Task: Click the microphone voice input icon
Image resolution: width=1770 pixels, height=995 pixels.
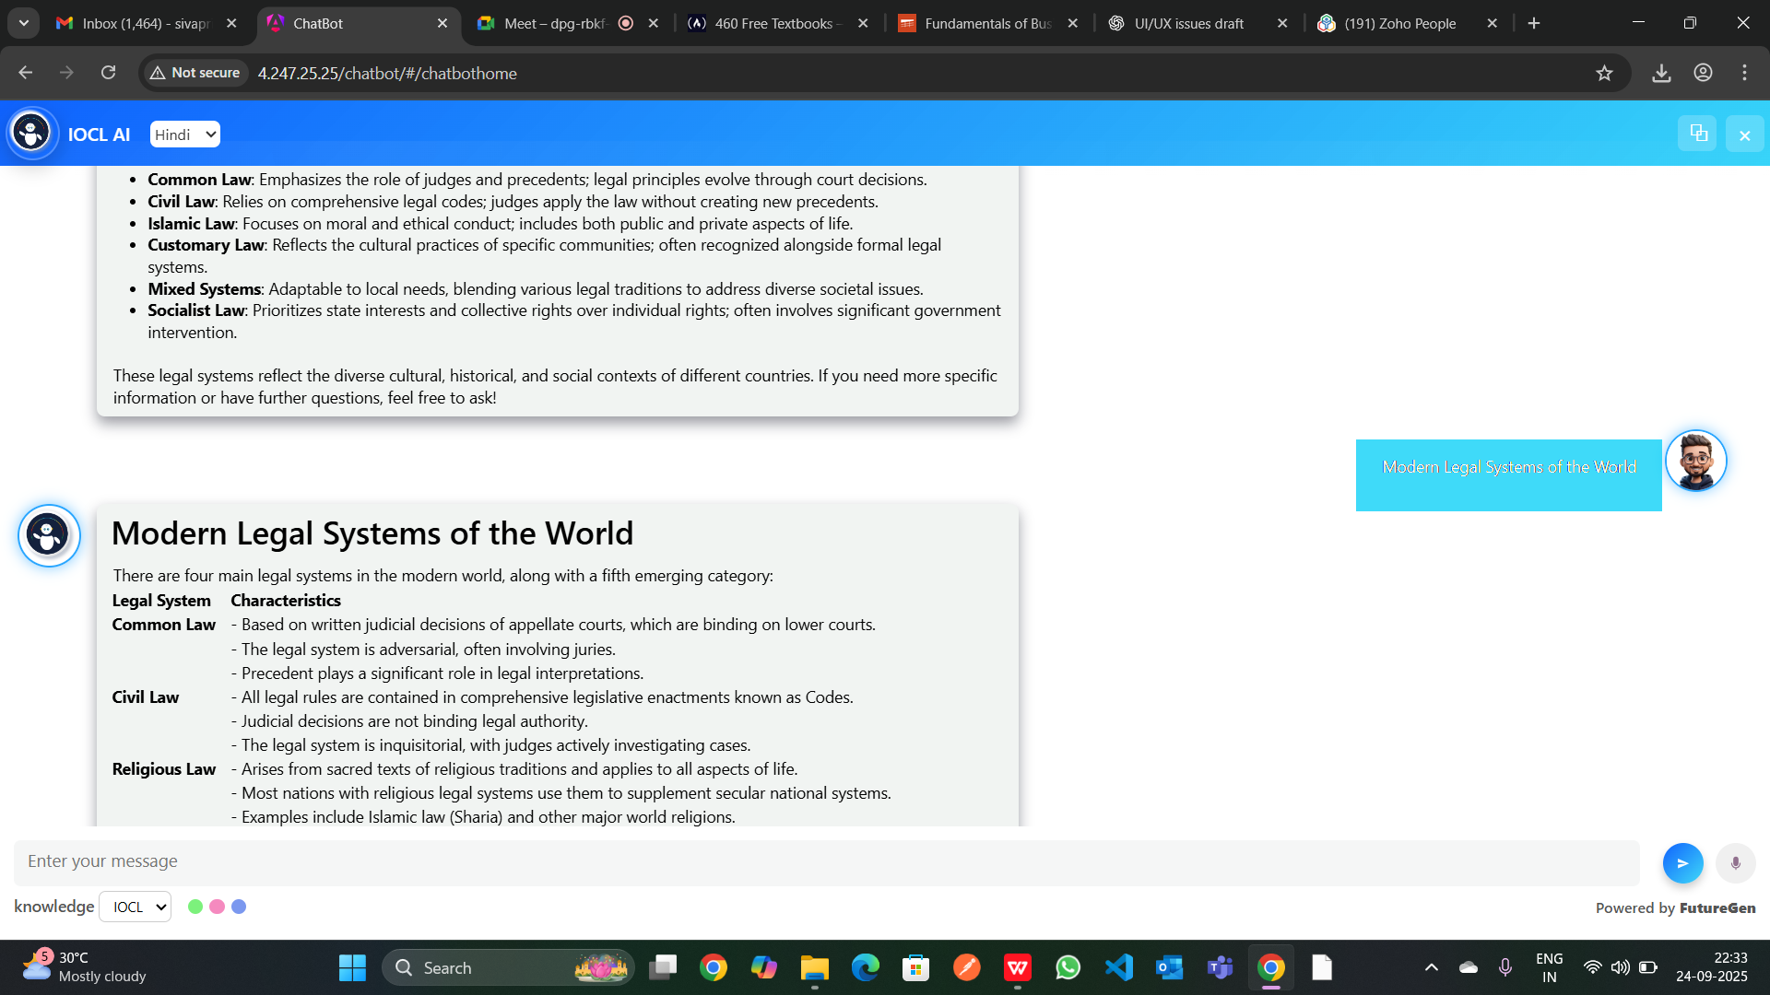Action: coord(1736,863)
